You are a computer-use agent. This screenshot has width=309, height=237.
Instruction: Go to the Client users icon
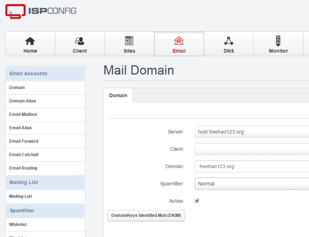[80, 41]
